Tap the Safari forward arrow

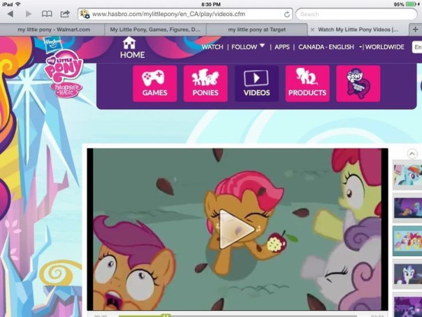29,14
